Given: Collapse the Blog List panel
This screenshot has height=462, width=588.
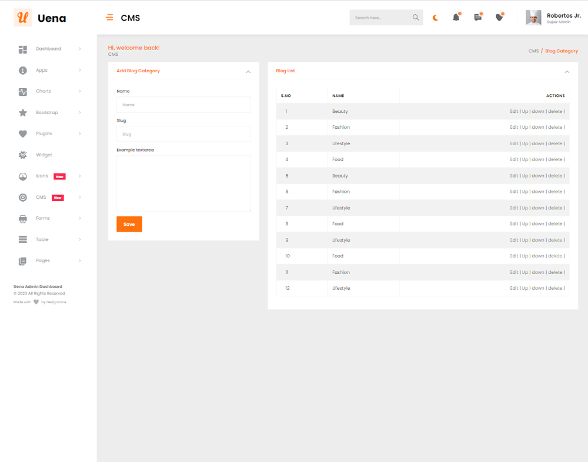Looking at the screenshot, I should click(567, 71).
